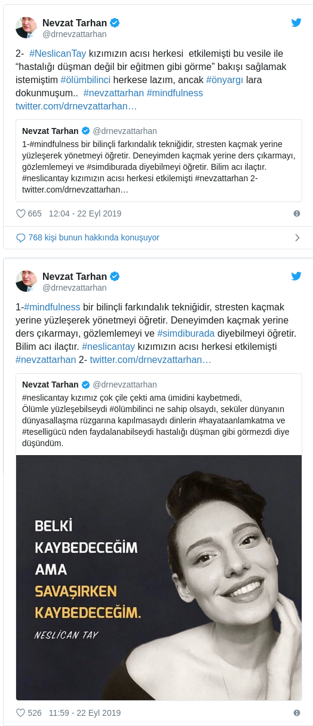Screen dimensions: 313x726
Task: Open the #ölümbilinci hashtag in first tweet
Action: [x=85, y=80]
